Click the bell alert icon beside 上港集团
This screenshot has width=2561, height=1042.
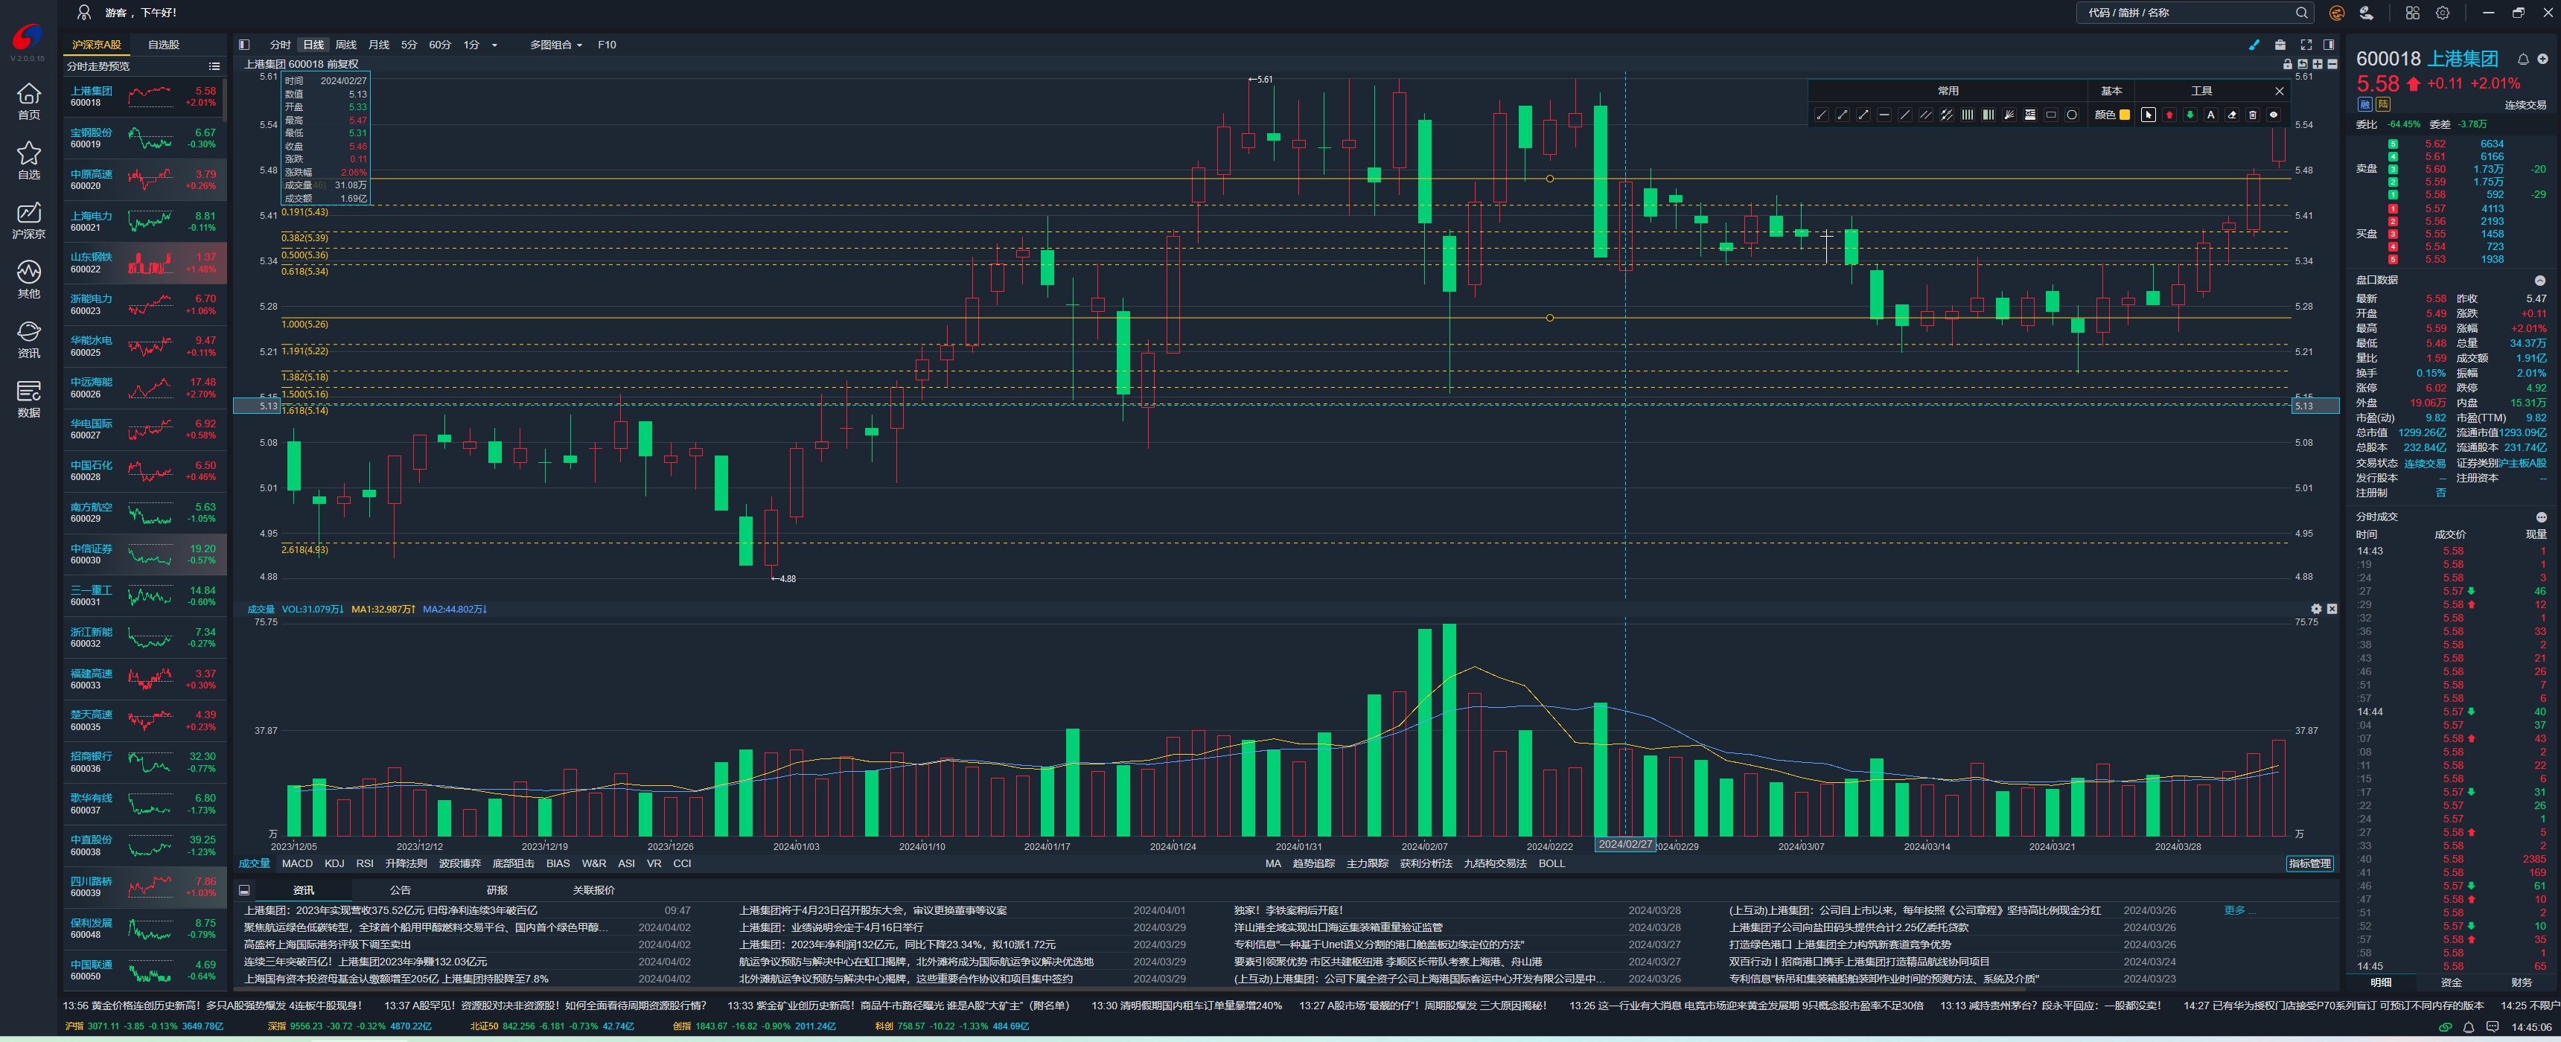click(x=2522, y=59)
